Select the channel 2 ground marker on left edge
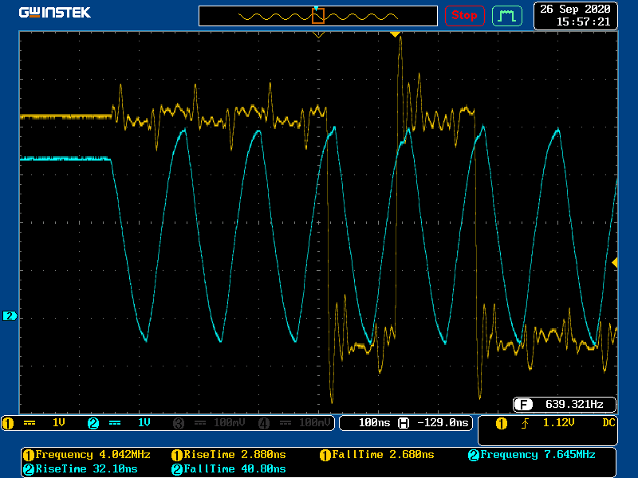The image size is (638, 478). click(x=10, y=316)
